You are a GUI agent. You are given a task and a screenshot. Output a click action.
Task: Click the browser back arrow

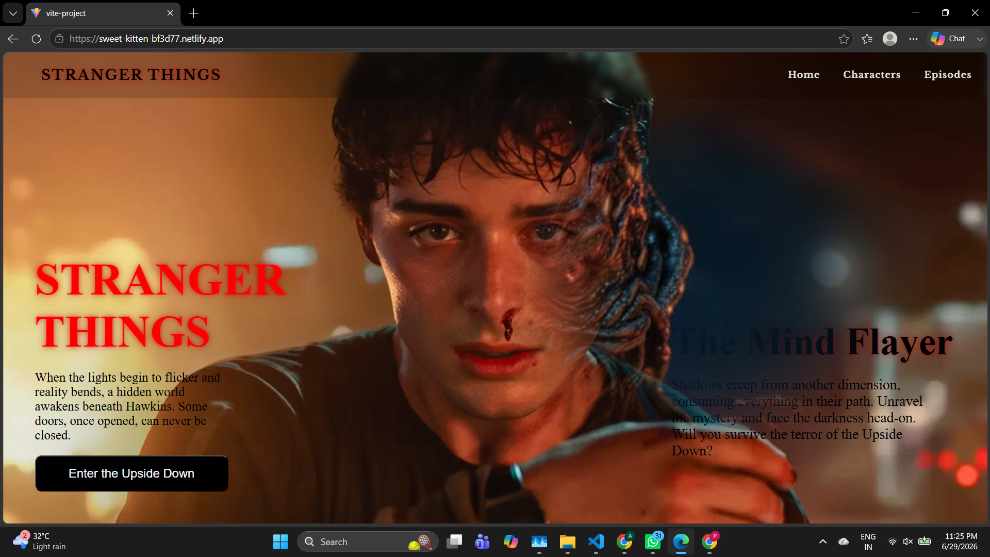tap(13, 39)
